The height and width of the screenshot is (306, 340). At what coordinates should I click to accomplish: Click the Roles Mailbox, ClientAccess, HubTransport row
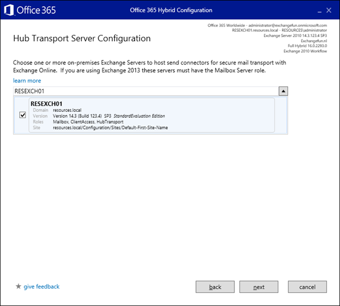coord(94,121)
